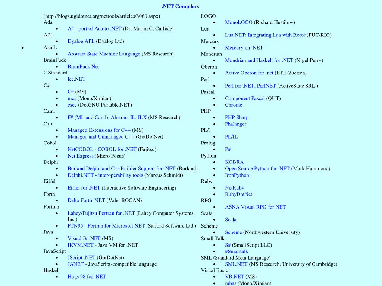The width and height of the screenshot is (382, 286).
Task: Follow the JANET link
Action: tap(76, 264)
